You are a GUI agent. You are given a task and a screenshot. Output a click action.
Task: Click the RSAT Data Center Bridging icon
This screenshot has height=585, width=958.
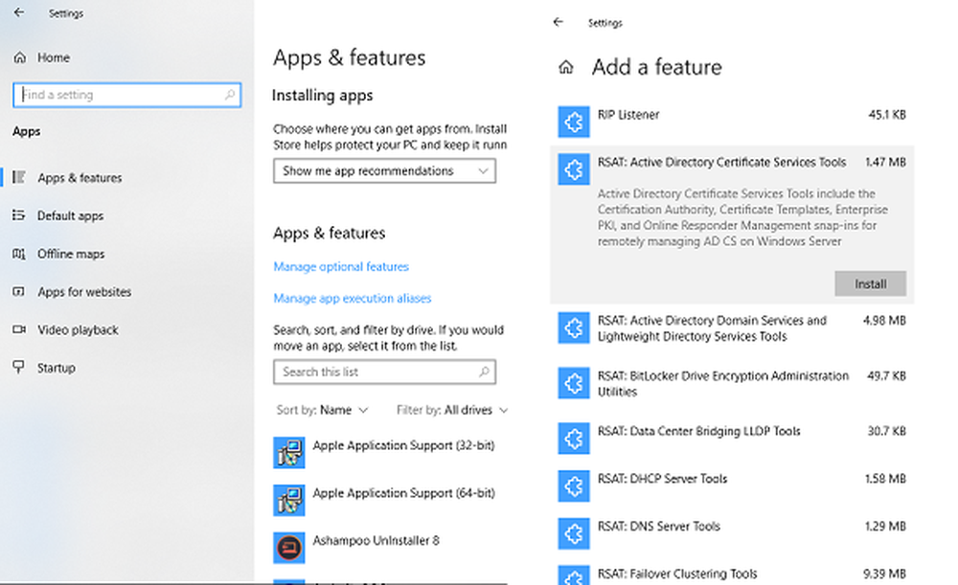(574, 439)
